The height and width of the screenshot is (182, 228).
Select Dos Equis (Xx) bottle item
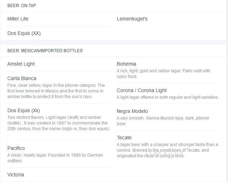(x=24, y=110)
